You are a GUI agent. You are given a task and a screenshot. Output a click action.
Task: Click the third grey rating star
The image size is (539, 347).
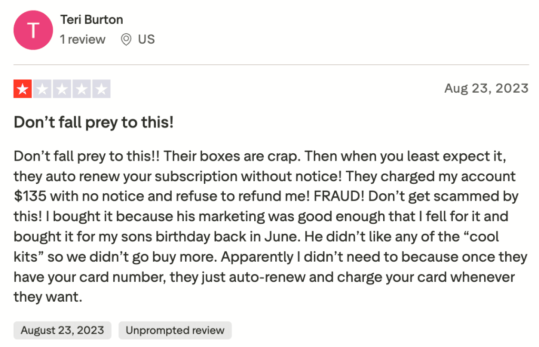click(x=62, y=89)
